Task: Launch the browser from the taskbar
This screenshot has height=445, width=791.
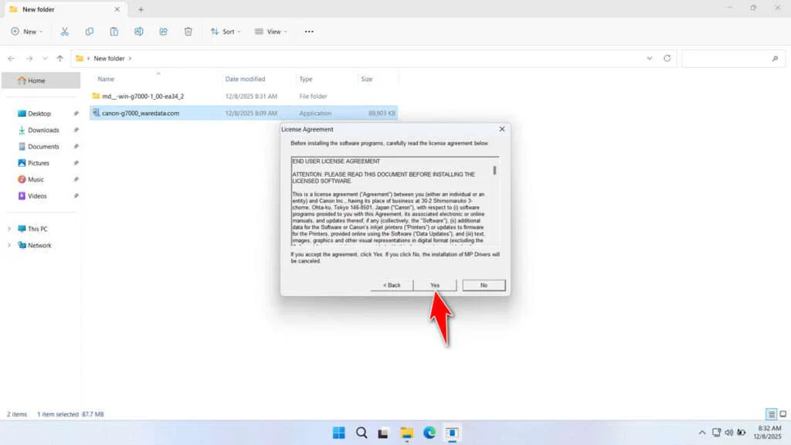Action: 429,433
